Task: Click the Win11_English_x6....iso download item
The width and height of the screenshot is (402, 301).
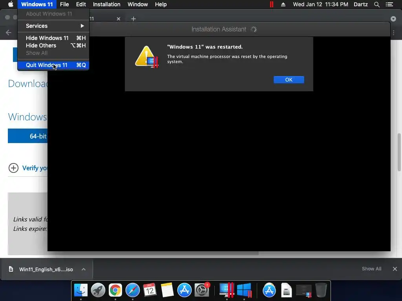Action: [x=46, y=269]
